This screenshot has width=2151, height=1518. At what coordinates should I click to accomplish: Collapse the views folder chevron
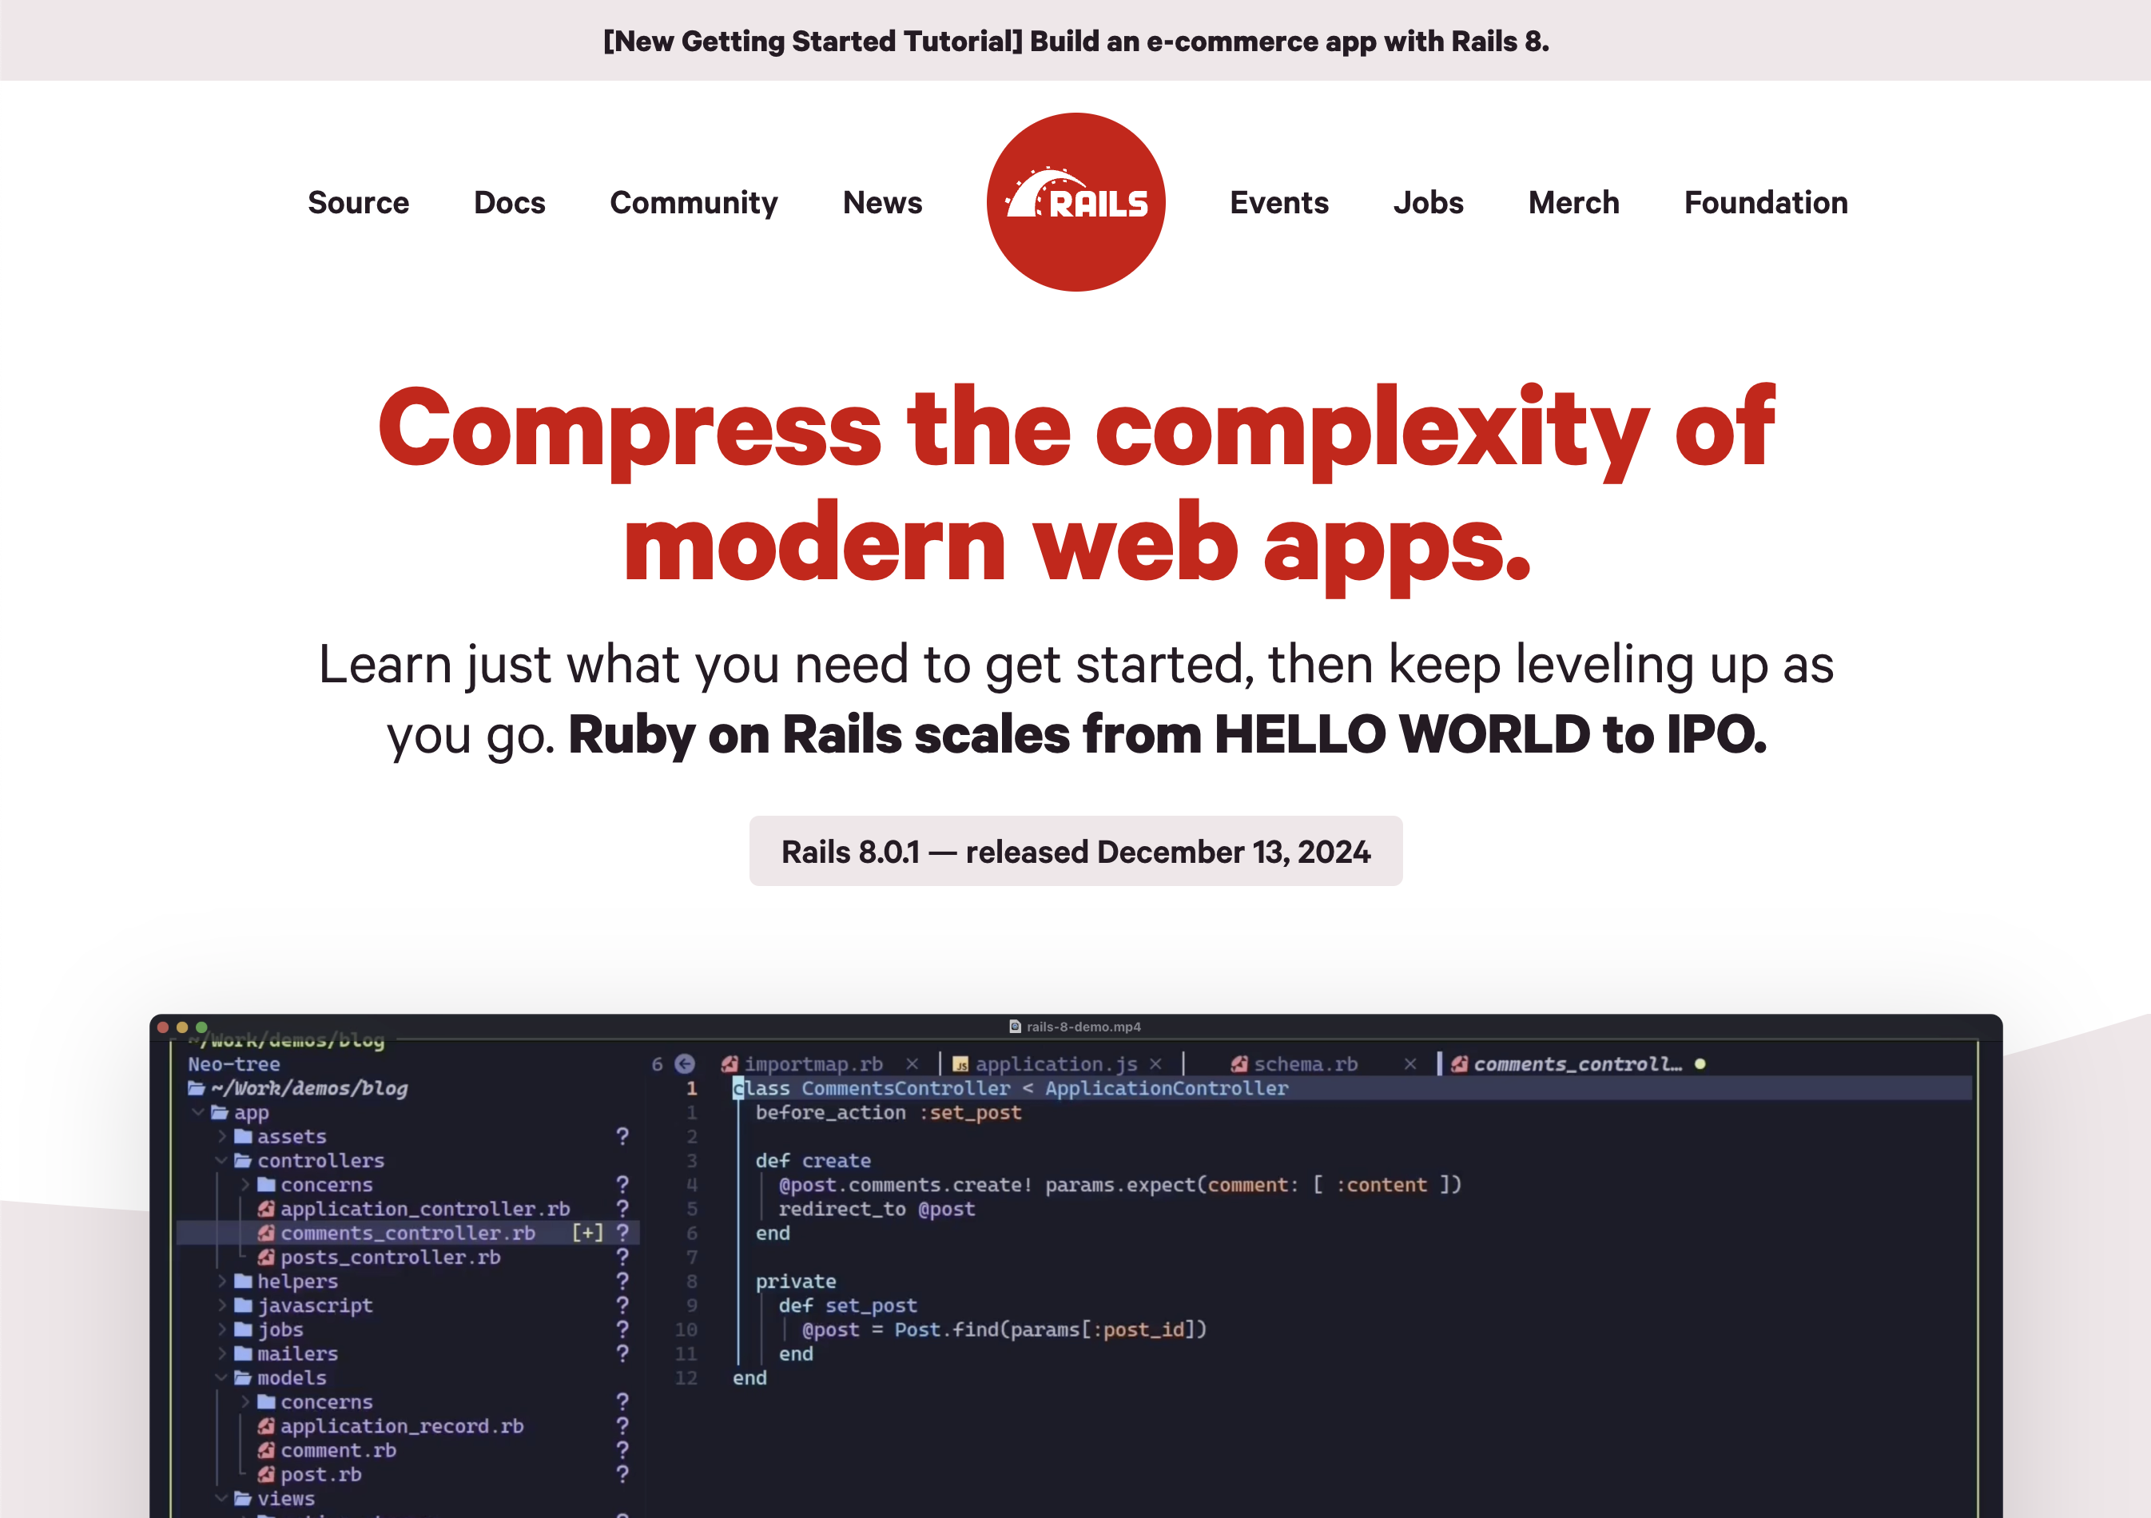(221, 1498)
